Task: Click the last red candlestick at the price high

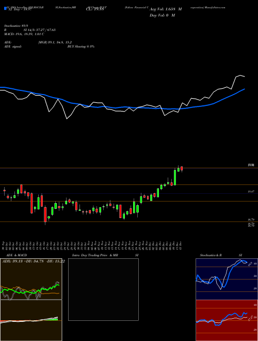Action: 182,168
